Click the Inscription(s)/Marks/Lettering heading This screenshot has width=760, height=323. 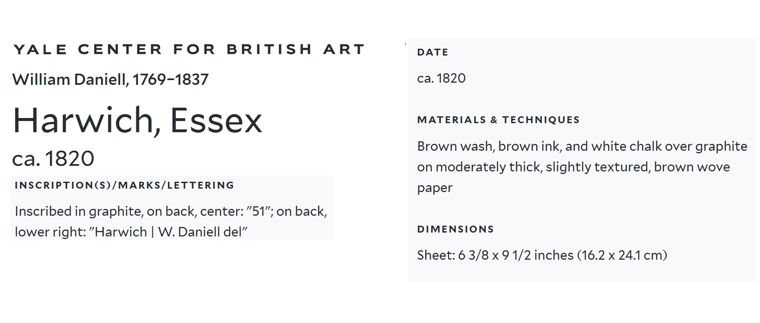(124, 186)
